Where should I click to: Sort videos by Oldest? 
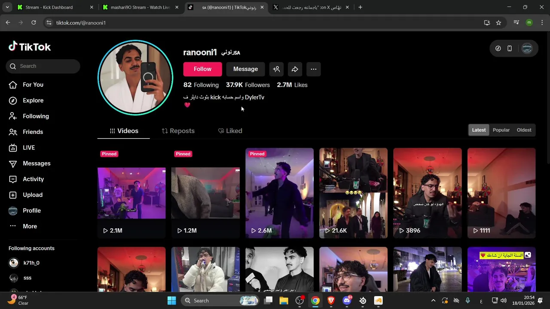tap(524, 130)
